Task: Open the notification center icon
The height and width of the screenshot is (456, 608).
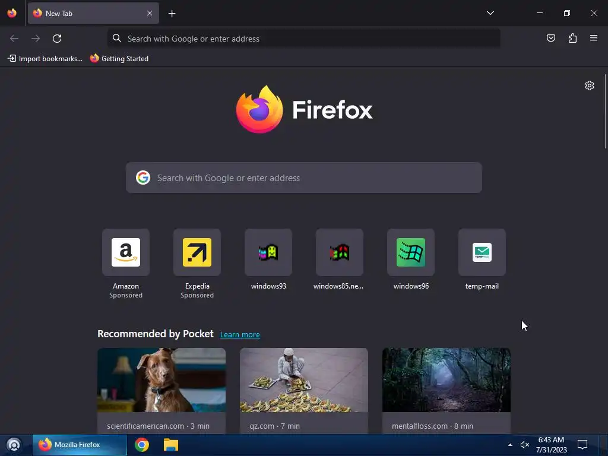Action: [x=582, y=445]
